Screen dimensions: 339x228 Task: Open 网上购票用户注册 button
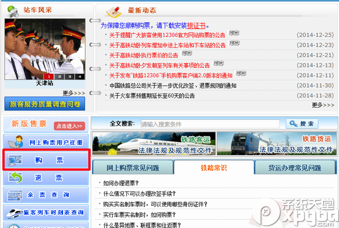click(46, 141)
